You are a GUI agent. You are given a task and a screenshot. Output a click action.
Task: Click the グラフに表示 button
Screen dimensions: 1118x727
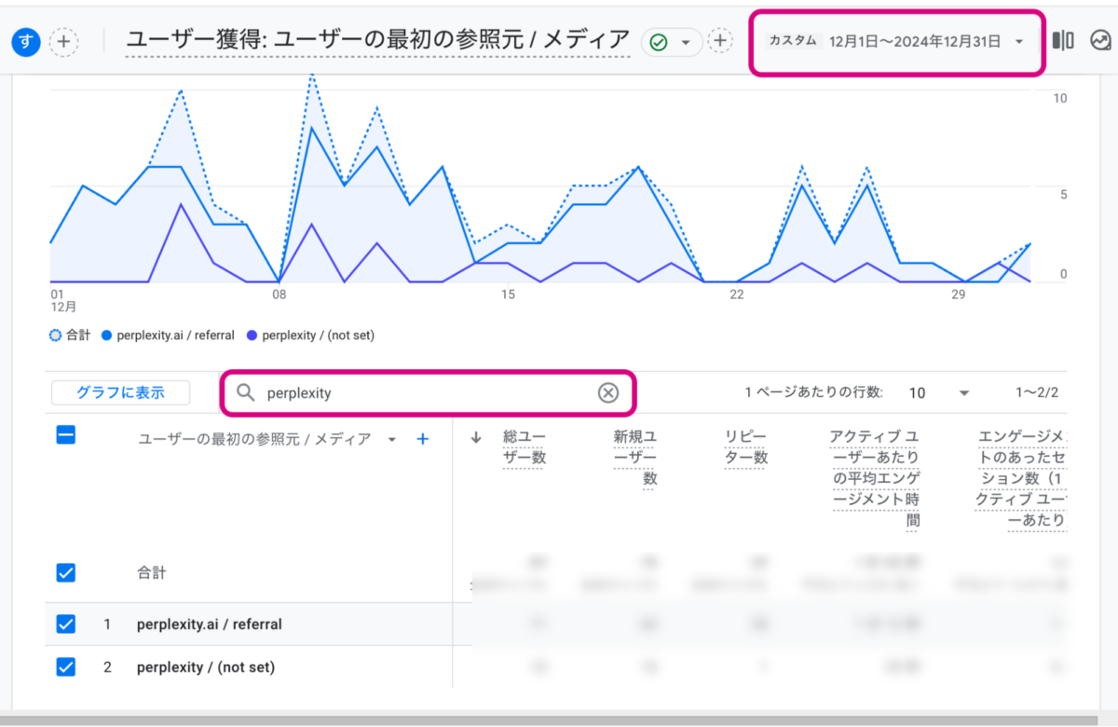[x=120, y=392]
